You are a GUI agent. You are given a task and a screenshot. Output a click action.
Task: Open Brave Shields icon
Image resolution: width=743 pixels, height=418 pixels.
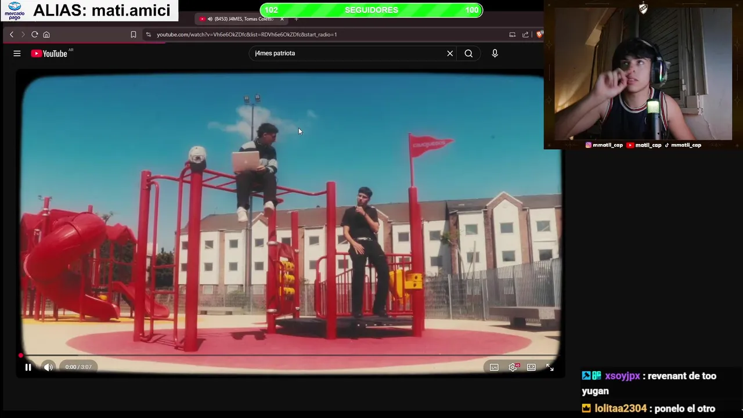point(539,34)
